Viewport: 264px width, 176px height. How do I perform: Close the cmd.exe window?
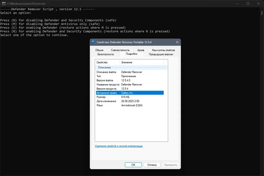[258, 3]
